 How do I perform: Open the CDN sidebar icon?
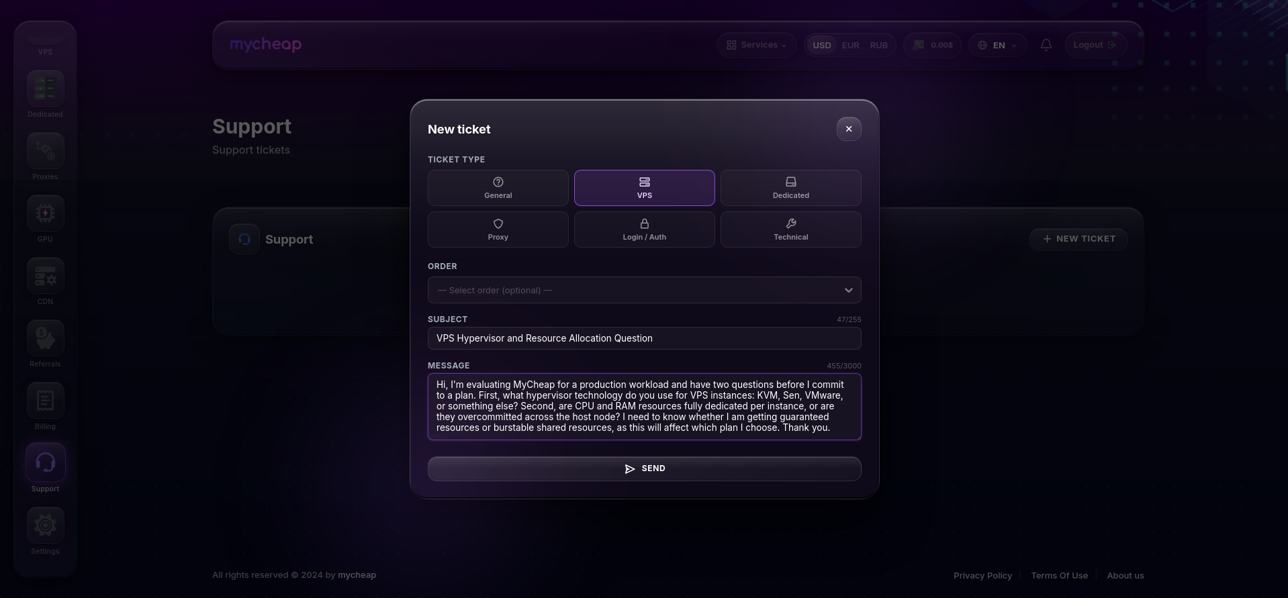pos(45,276)
